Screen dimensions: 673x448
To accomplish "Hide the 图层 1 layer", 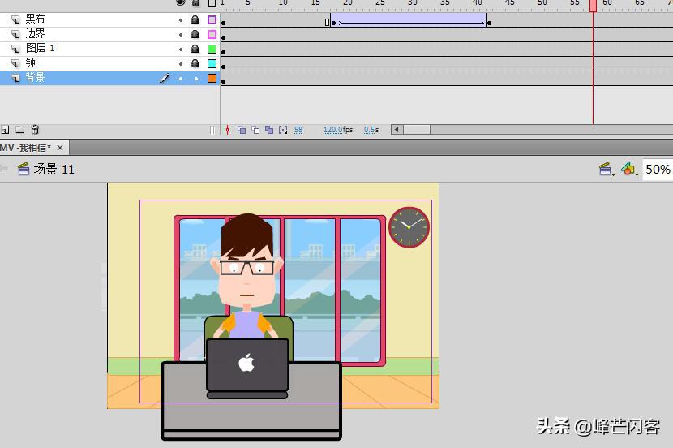I will pyautogui.click(x=181, y=50).
